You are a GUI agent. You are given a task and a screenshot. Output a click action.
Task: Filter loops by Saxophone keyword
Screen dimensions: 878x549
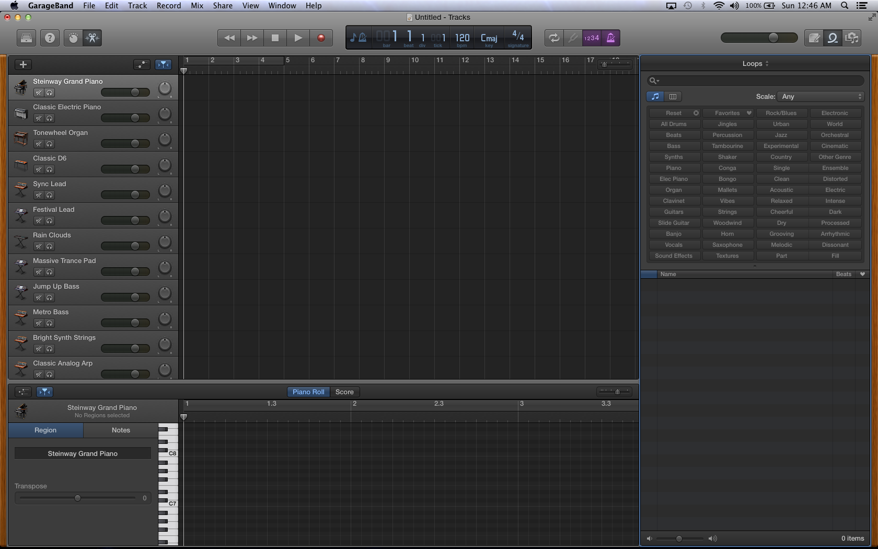pos(727,245)
